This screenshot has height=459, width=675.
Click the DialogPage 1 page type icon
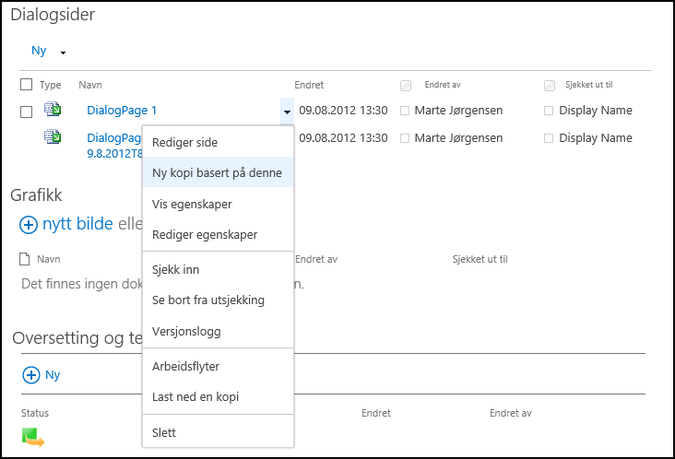[x=53, y=110]
